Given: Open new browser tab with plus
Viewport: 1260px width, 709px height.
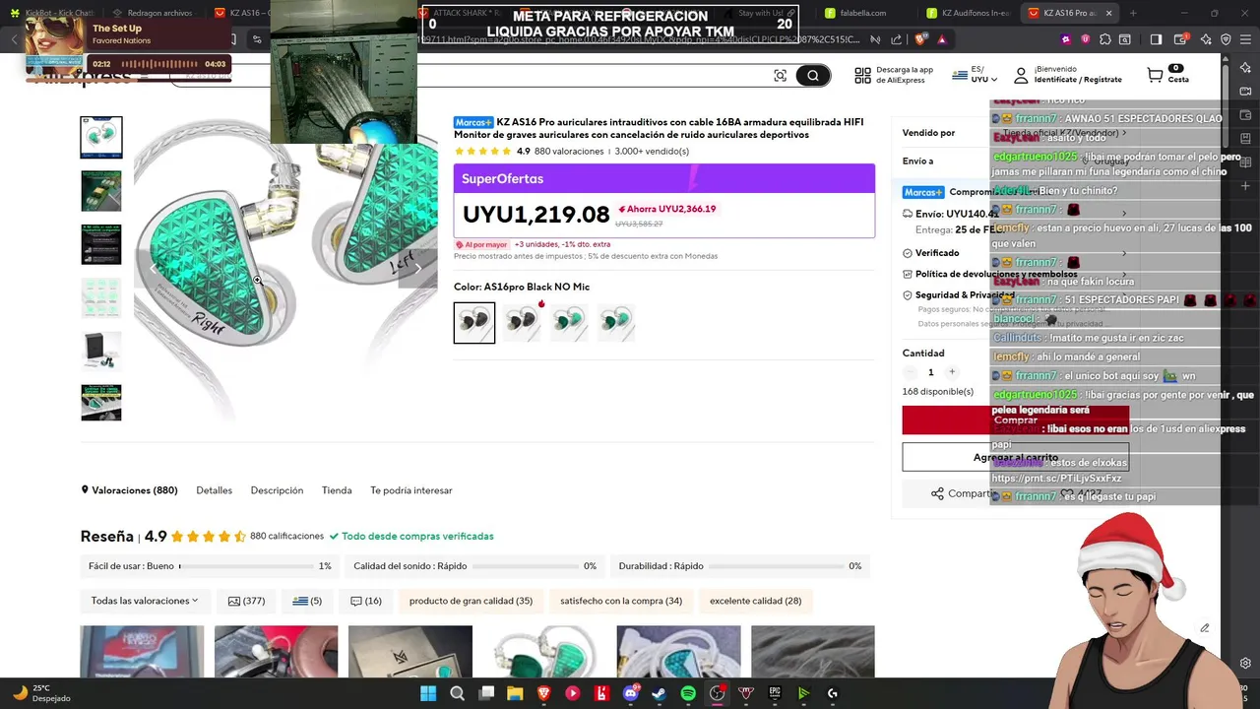Looking at the screenshot, I should 1132,13.
